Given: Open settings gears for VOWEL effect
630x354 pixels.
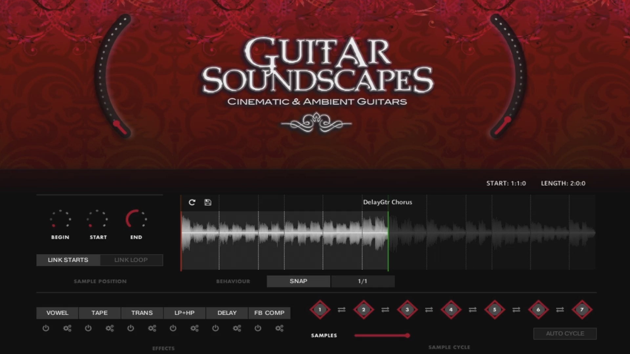Looking at the screenshot, I should click(x=67, y=328).
